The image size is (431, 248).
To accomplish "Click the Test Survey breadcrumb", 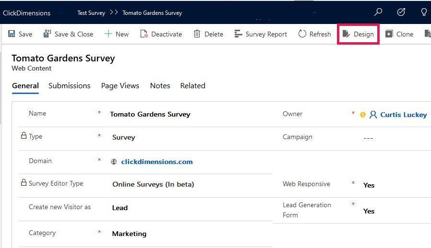I will [91, 13].
